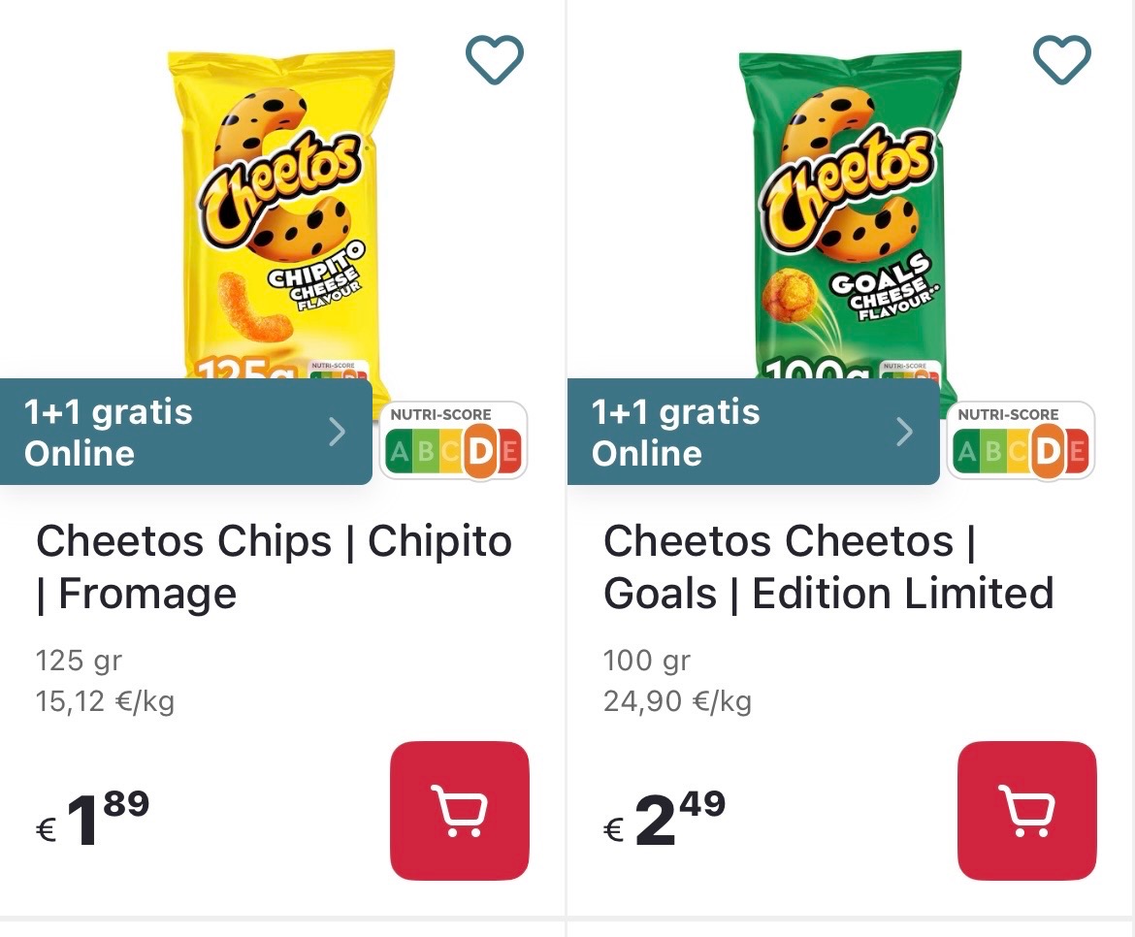This screenshot has width=1135, height=937.
Task: Select the Nutri-Score label on Cheetos Goals
Action: point(1021,441)
